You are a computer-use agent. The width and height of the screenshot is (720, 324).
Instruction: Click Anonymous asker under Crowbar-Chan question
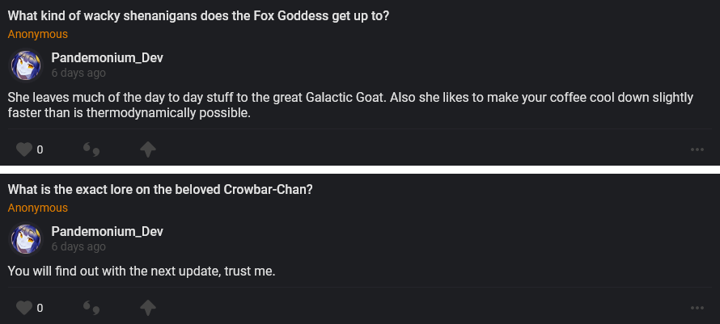tap(38, 208)
